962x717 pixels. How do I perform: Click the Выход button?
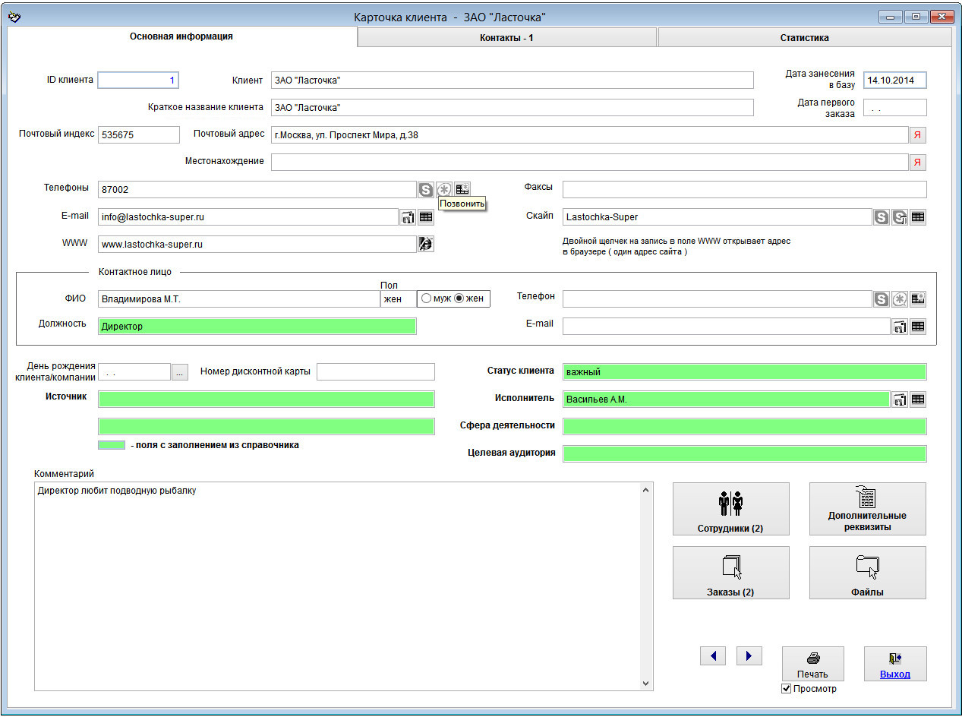click(x=894, y=665)
